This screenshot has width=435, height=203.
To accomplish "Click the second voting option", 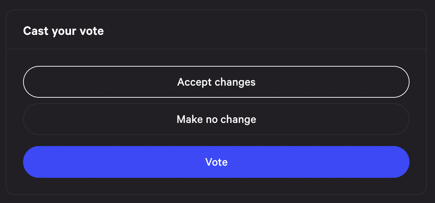I will [x=216, y=119].
